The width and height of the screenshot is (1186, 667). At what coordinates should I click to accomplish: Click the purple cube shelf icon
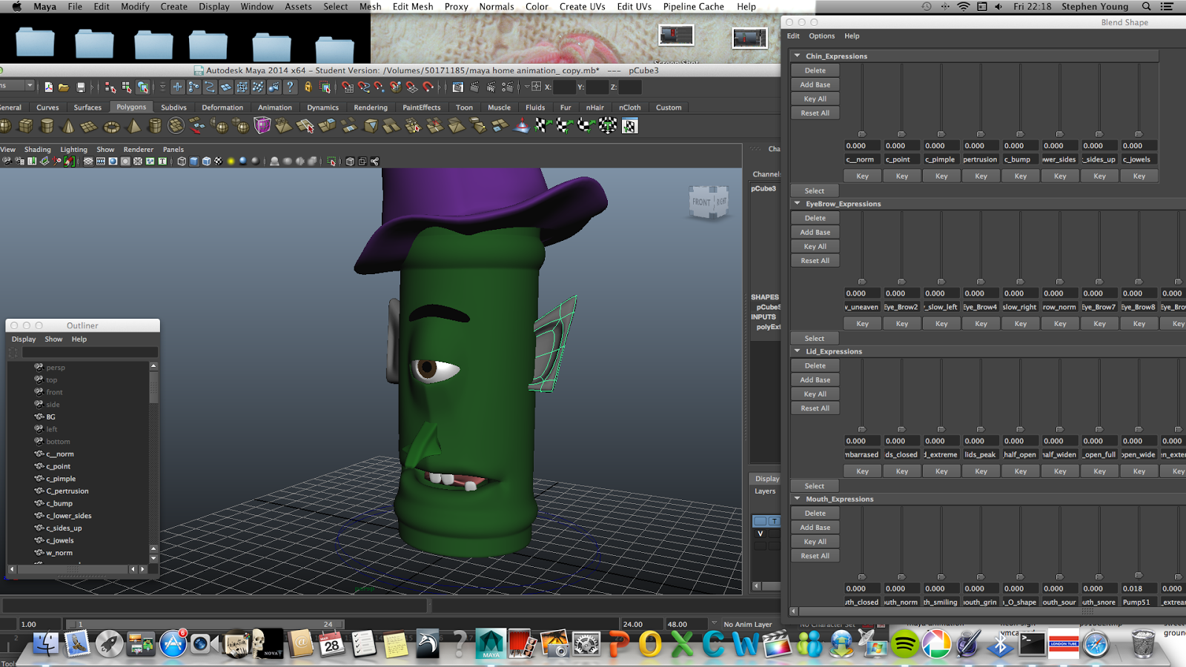pyautogui.click(x=262, y=126)
